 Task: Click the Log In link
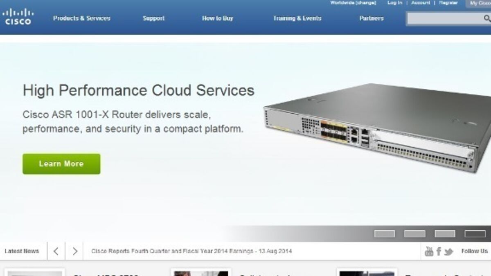tap(394, 3)
